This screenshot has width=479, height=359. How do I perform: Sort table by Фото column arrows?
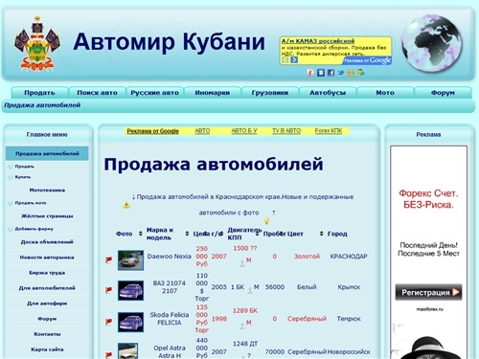pos(140,234)
